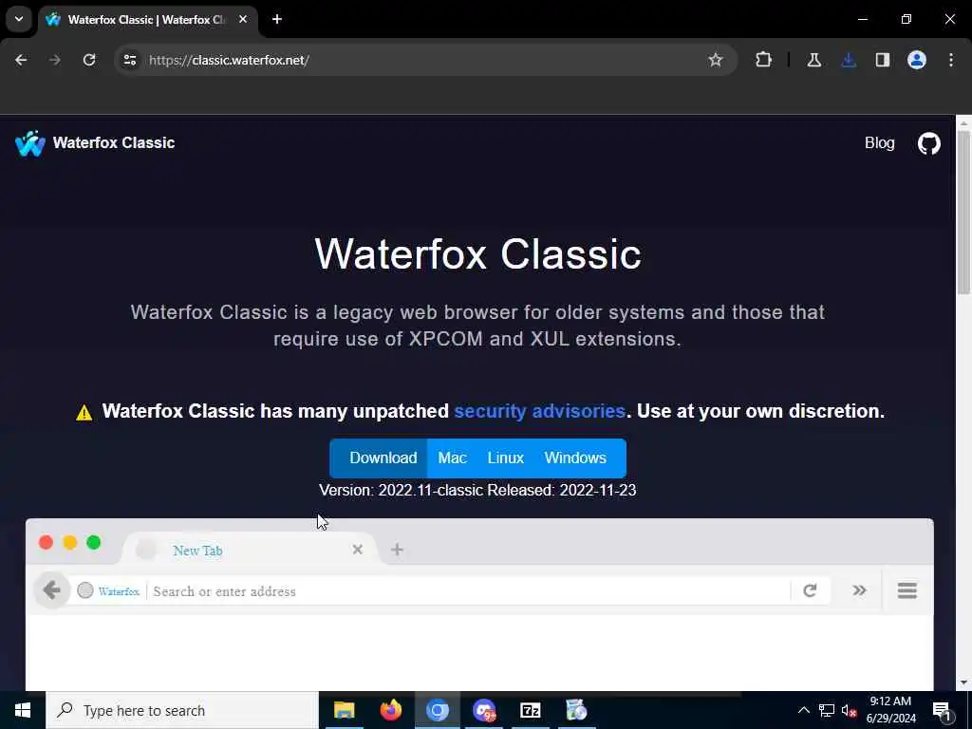Image resolution: width=972 pixels, height=729 pixels.
Task: Follow the security advisories link
Action: pyautogui.click(x=539, y=411)
